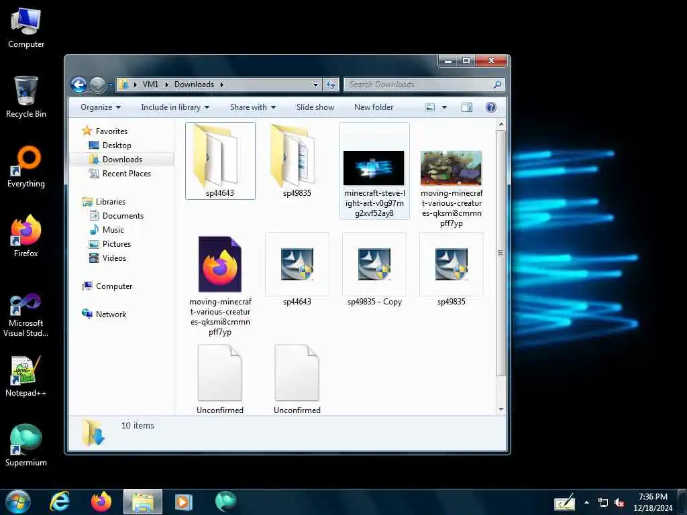Start the Slide show
This screenshot has height=515, width=687.
coord(315,107)
